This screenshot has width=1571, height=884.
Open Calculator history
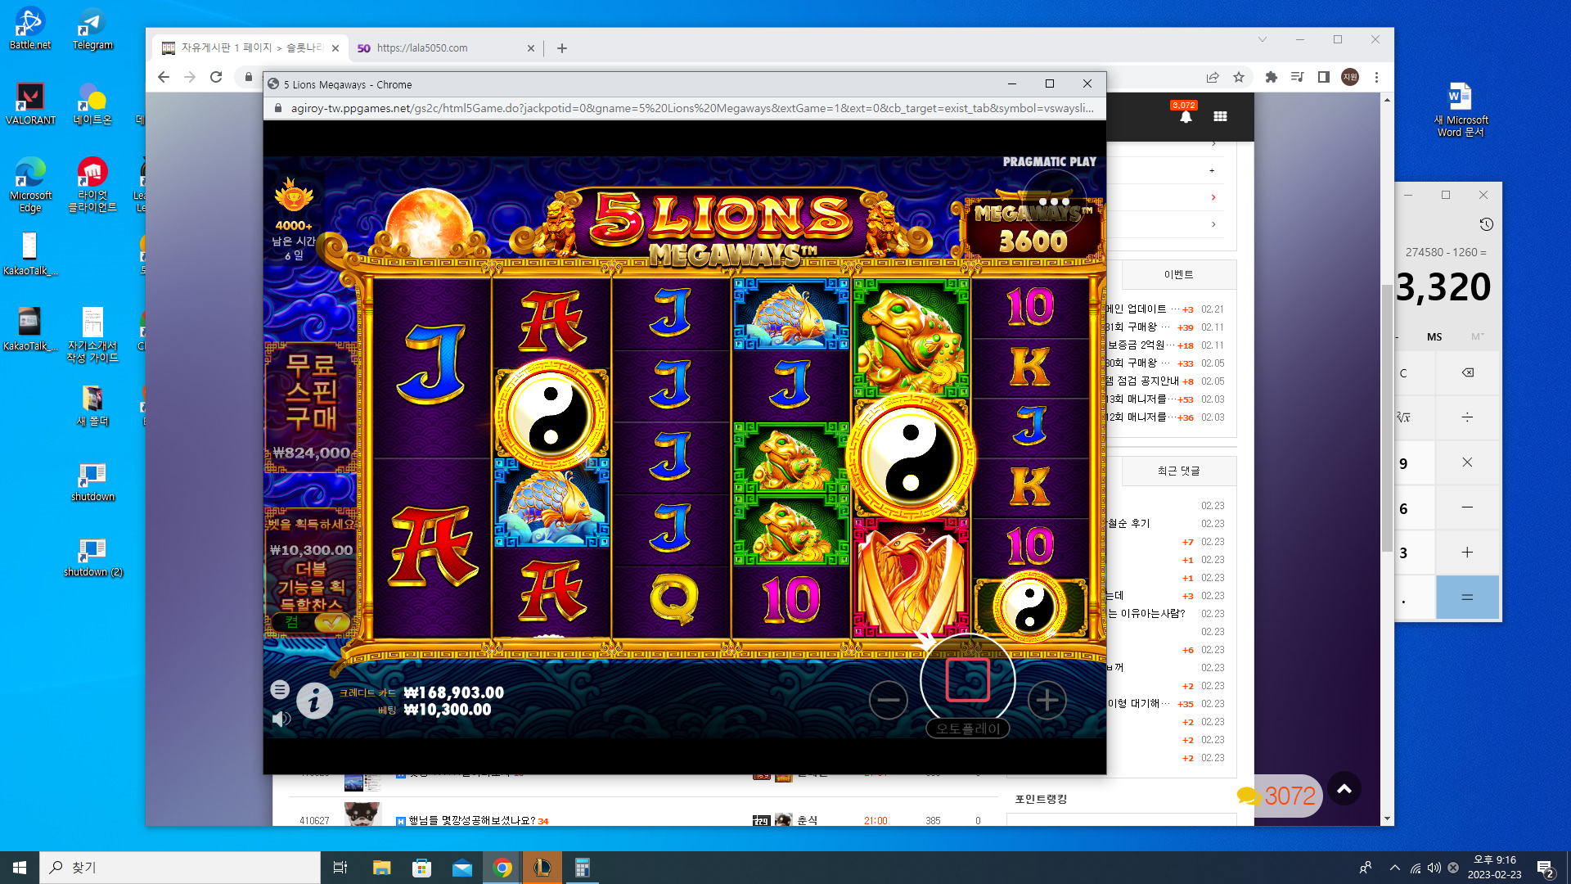[1486, 224]
